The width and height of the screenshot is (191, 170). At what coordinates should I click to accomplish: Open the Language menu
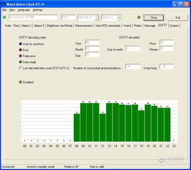point(24,10)
